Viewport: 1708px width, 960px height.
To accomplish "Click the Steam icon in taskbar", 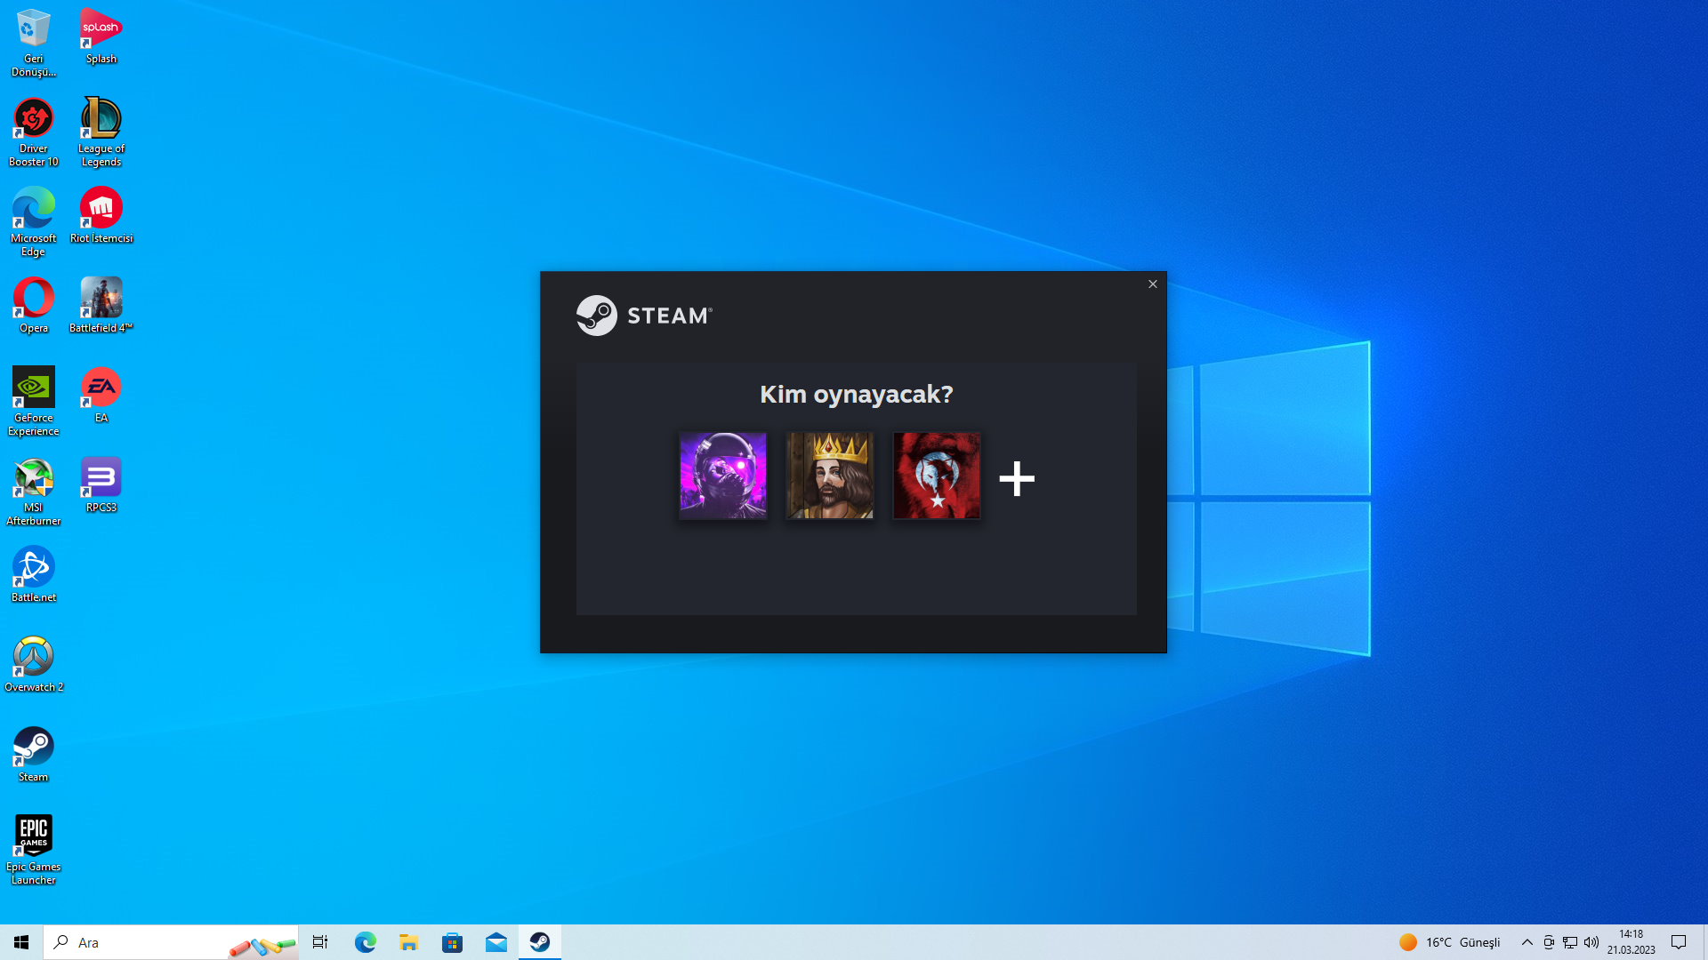I will click(x=540, y=942).
